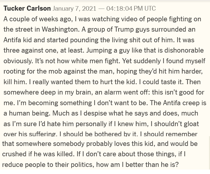Click the words "over his suffering"
Screen dimensions: 210x174
[30, 134]
